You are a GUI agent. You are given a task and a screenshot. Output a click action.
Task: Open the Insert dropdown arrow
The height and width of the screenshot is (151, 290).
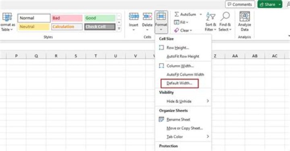pos(134,30)
